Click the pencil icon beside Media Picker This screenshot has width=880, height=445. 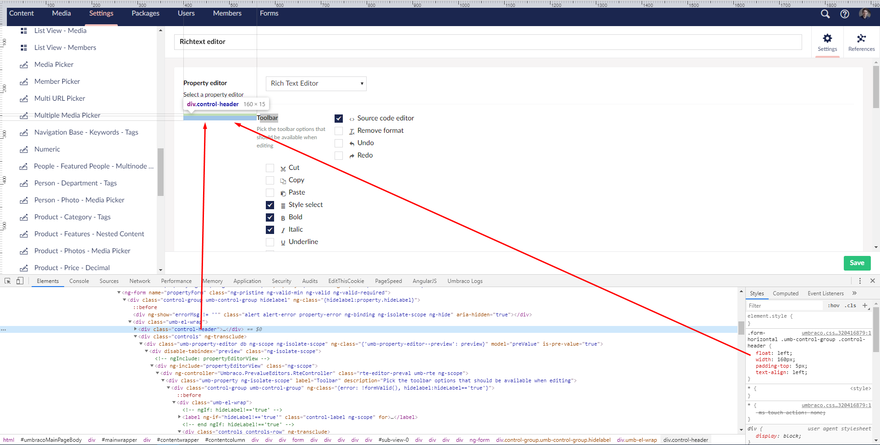tap(24, 65)
